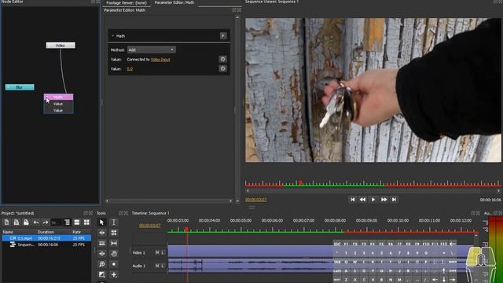Screen dimensions: 503x283
Task: Click the timeline timecode display
Action: coord(149,226)
